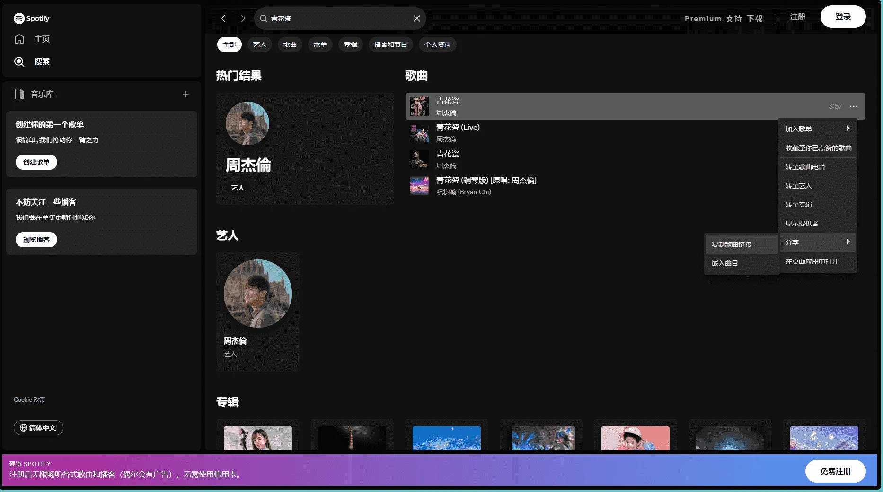Collapse the 音乐库 library icon
Screen dimensions: 883x492
coord(19,94)
